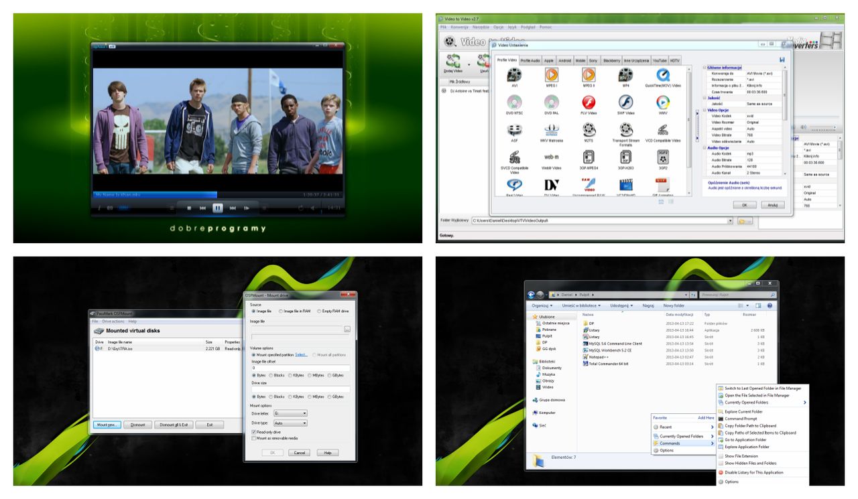This screenshot has height=499, width=858.
Task: Choose the AVI video profile icon
Action: 515,75
